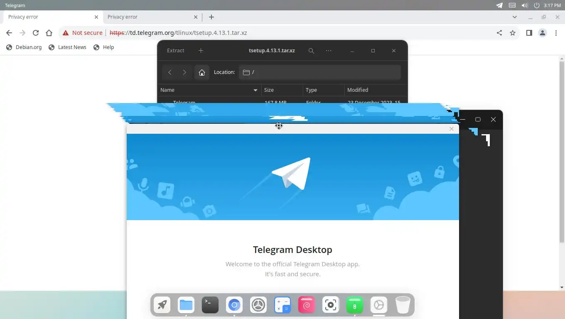Open a new browser tab
Image resolution: width=565 pixels, height=319 pixels.
pos(211,17)
